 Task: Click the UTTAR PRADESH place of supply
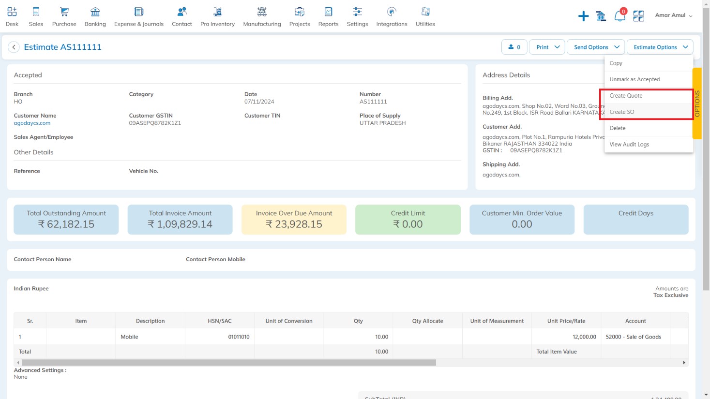(382, 123)
